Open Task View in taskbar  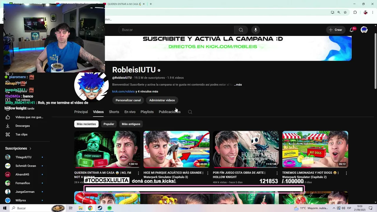[71, 208]
